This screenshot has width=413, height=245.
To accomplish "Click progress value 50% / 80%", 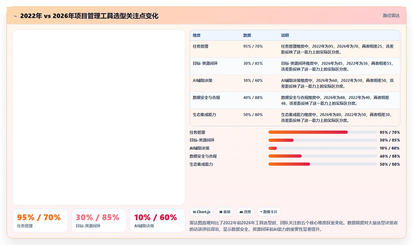I will coord(390,164).
